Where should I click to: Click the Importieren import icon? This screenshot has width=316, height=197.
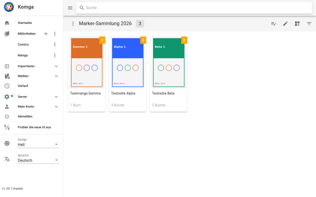click(x=7, y=66)
